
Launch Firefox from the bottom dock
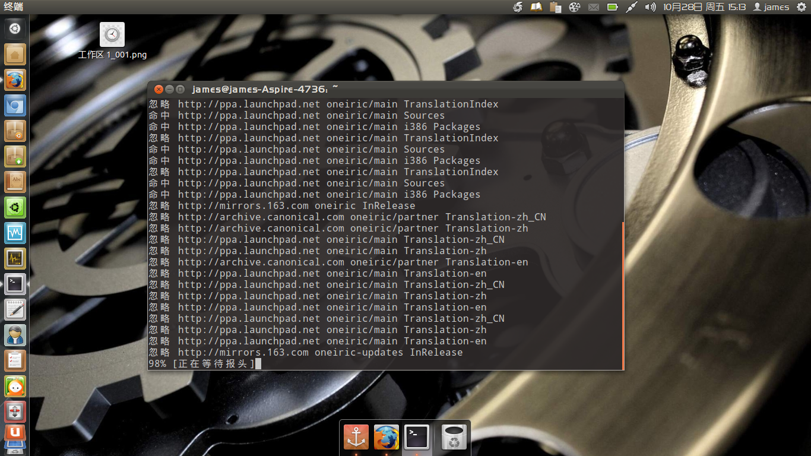click(387, 438)
